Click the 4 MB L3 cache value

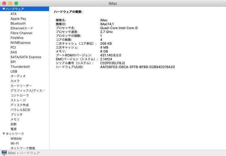104,47
